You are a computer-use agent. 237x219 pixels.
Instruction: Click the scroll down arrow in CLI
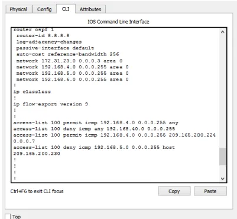click(222, 178)
